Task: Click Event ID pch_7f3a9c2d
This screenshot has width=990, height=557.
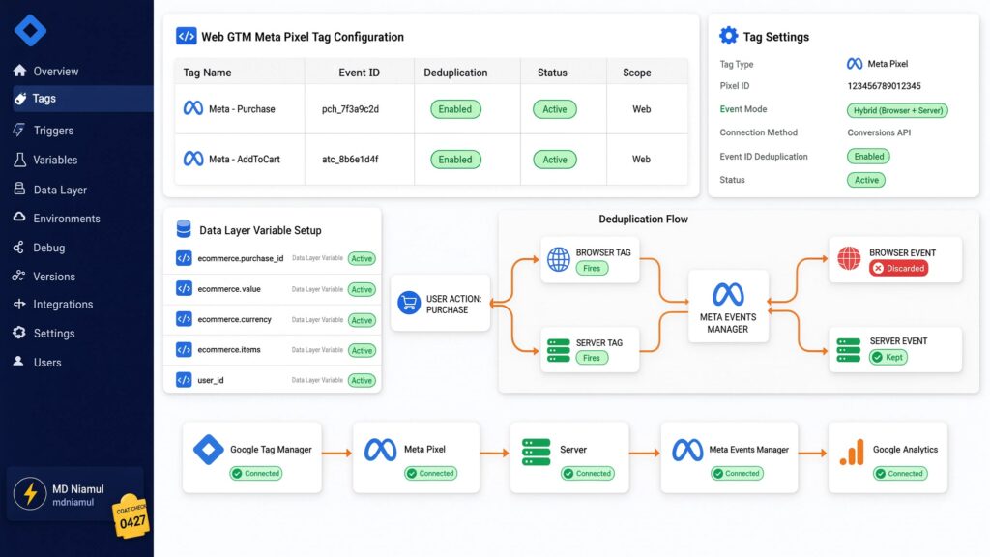Action: point(350,109)
